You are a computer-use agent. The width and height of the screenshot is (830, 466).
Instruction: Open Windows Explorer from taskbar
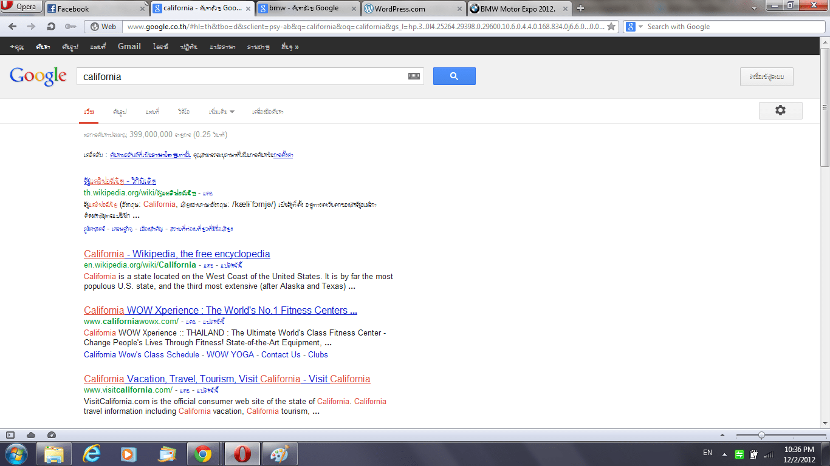point(54,454)
